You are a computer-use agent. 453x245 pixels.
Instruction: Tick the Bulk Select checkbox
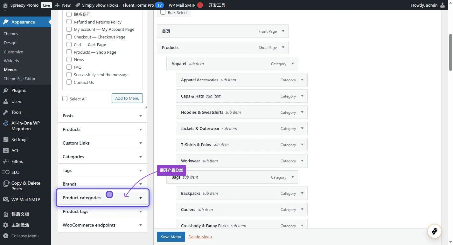click(163, 12)
